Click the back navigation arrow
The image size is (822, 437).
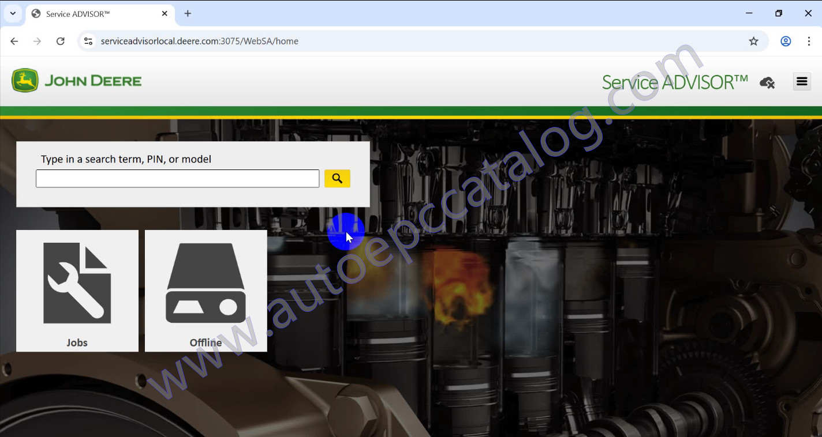pyautogui.click(x=14, y=41)
